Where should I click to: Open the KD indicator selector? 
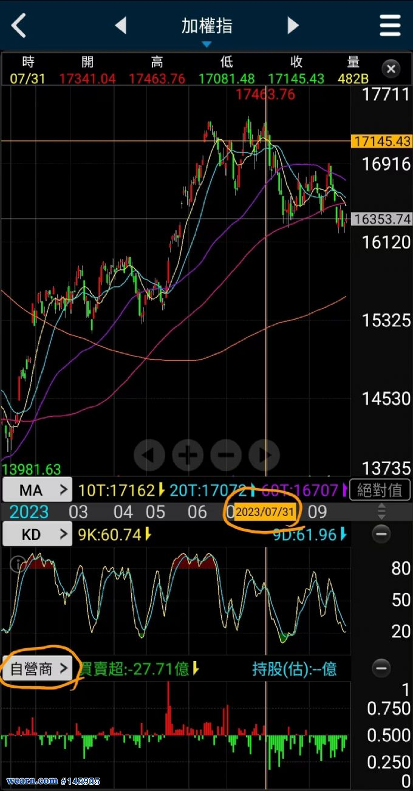(38, 535)
